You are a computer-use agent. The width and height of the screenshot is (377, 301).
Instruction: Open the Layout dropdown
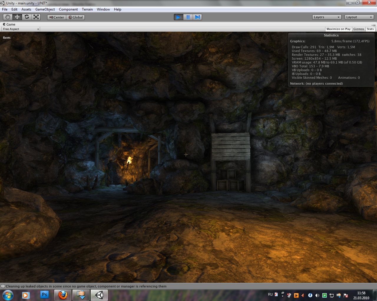[359, 17]
